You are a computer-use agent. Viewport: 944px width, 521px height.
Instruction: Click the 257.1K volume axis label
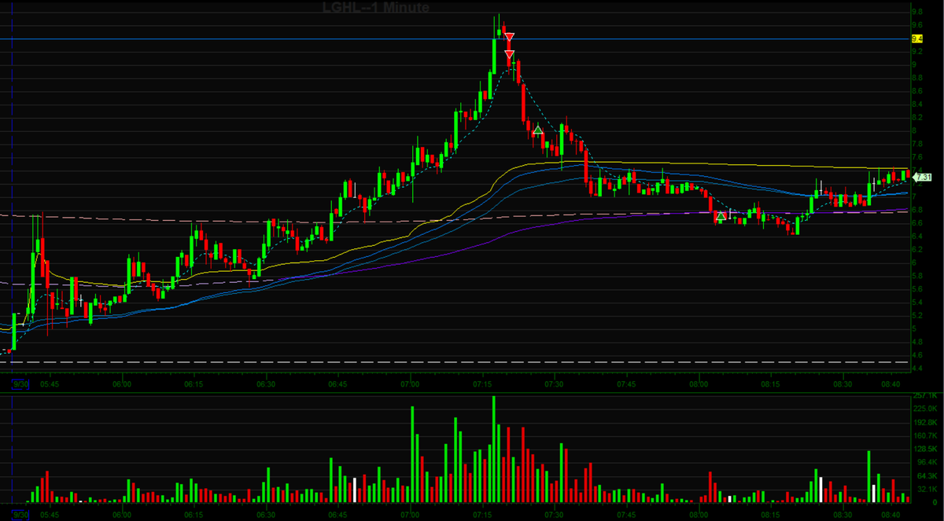coord(924,396)
